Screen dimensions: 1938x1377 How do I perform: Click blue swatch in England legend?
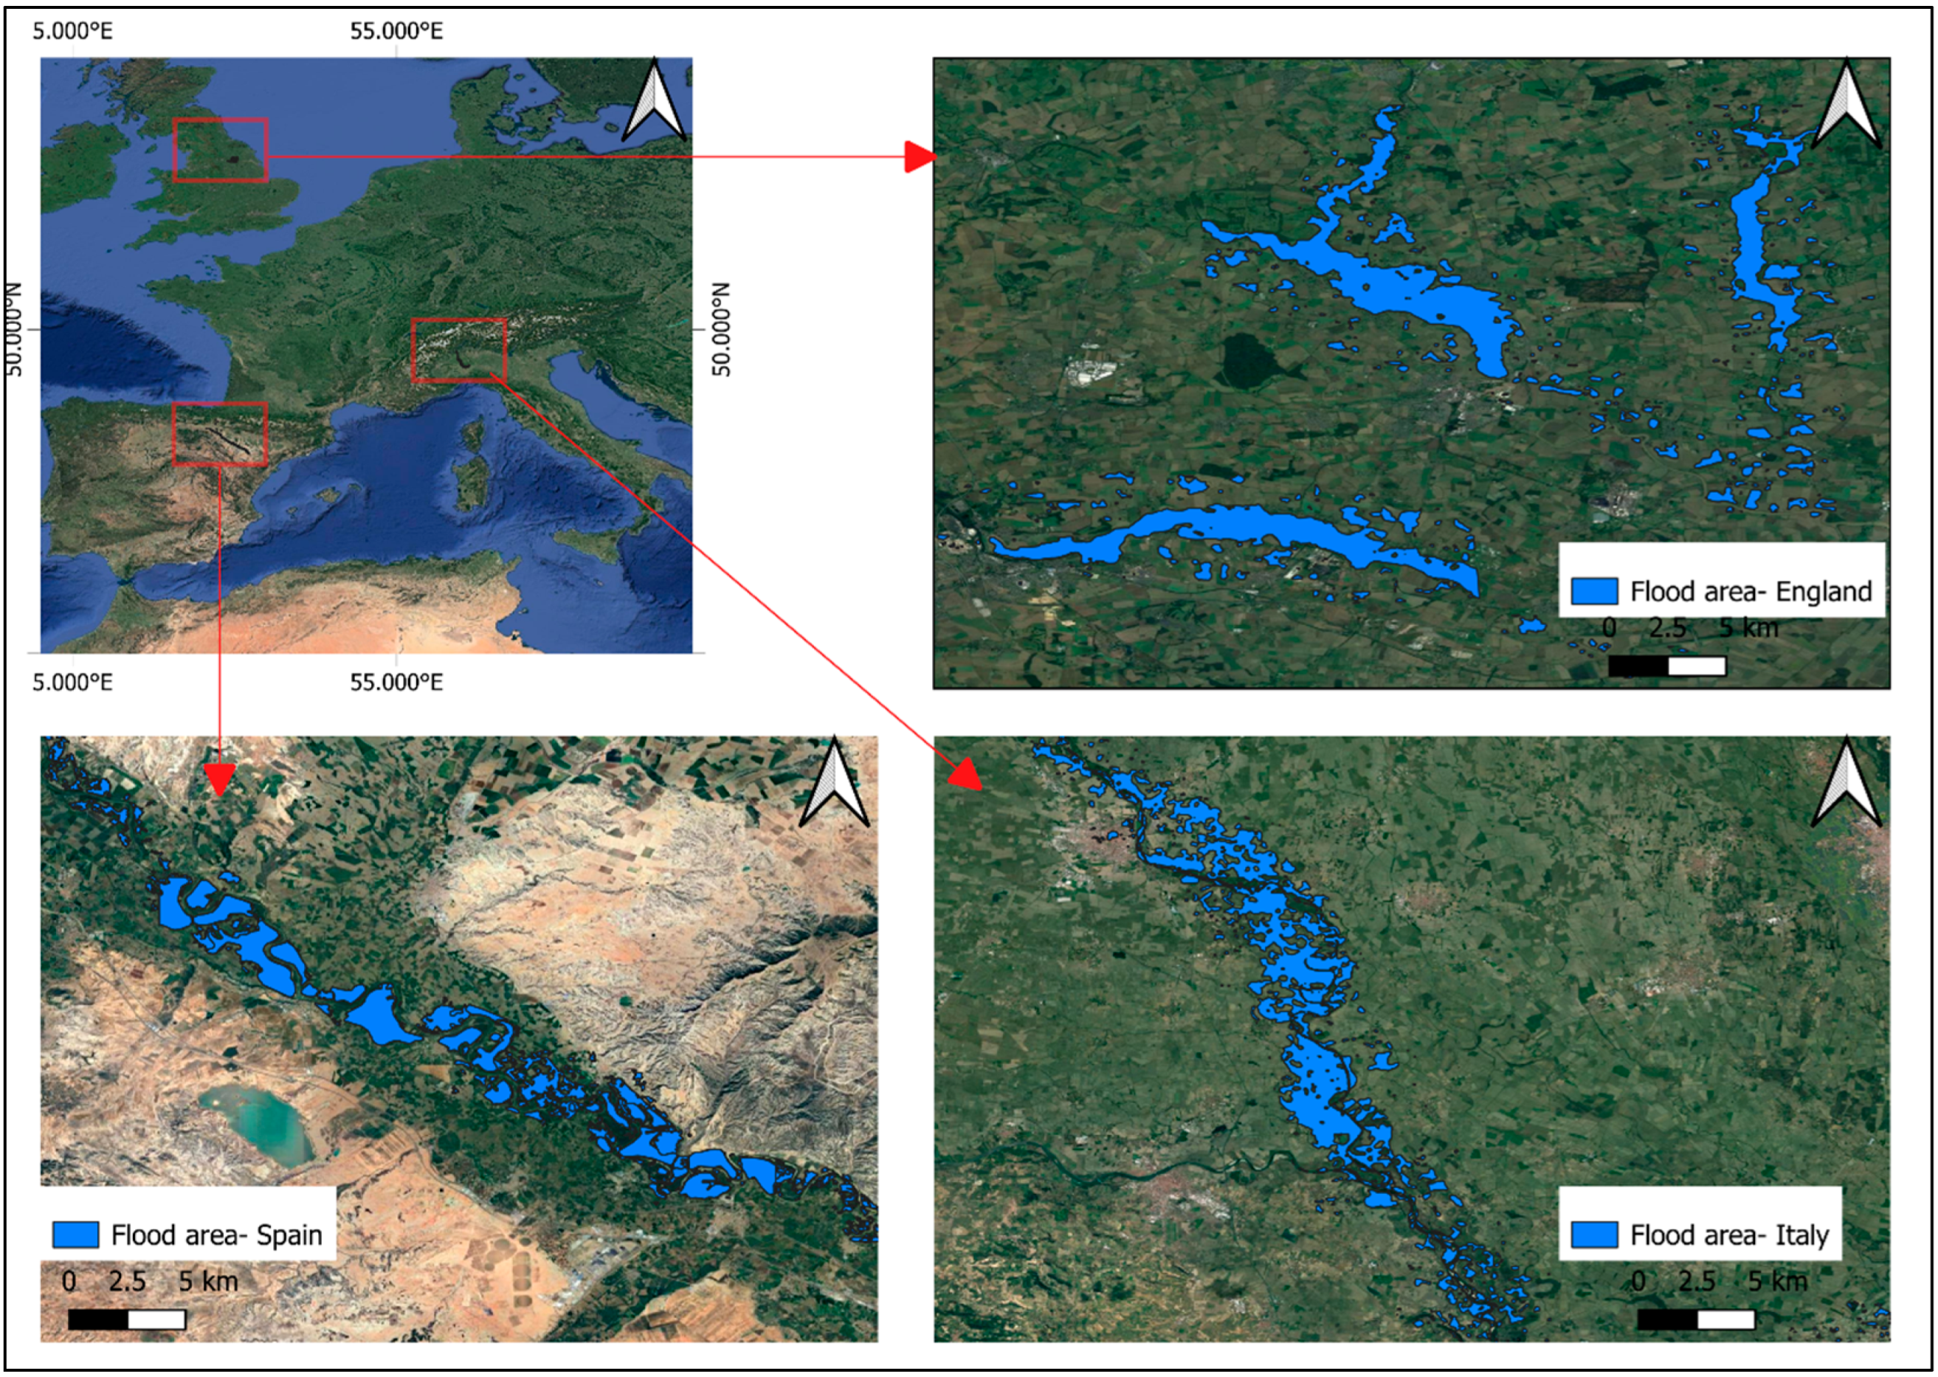[x=1595, y=591]
